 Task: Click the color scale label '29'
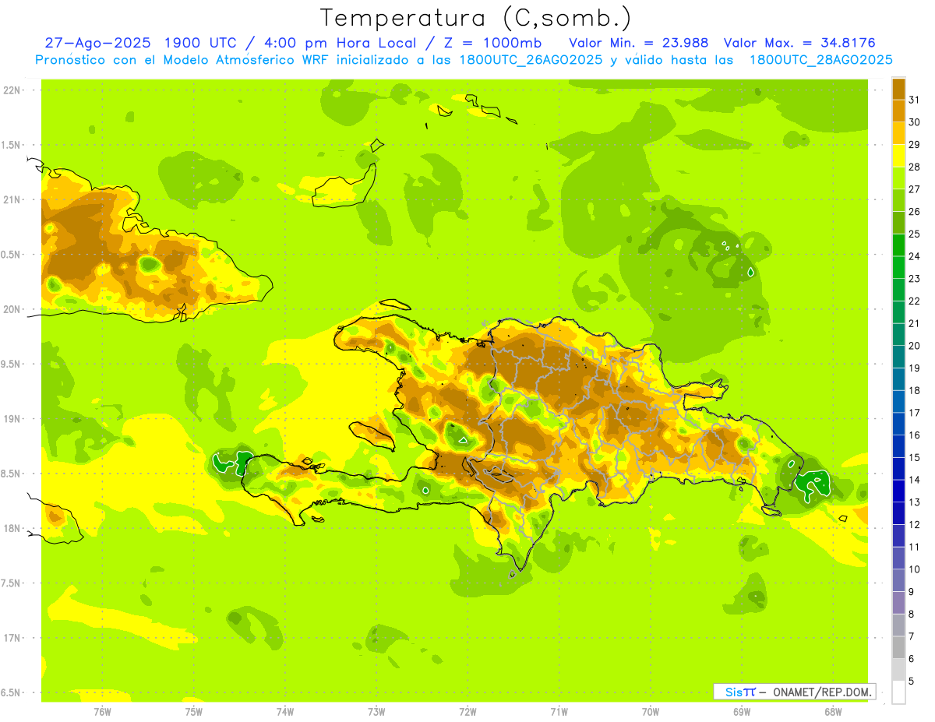tap(915, 144)
